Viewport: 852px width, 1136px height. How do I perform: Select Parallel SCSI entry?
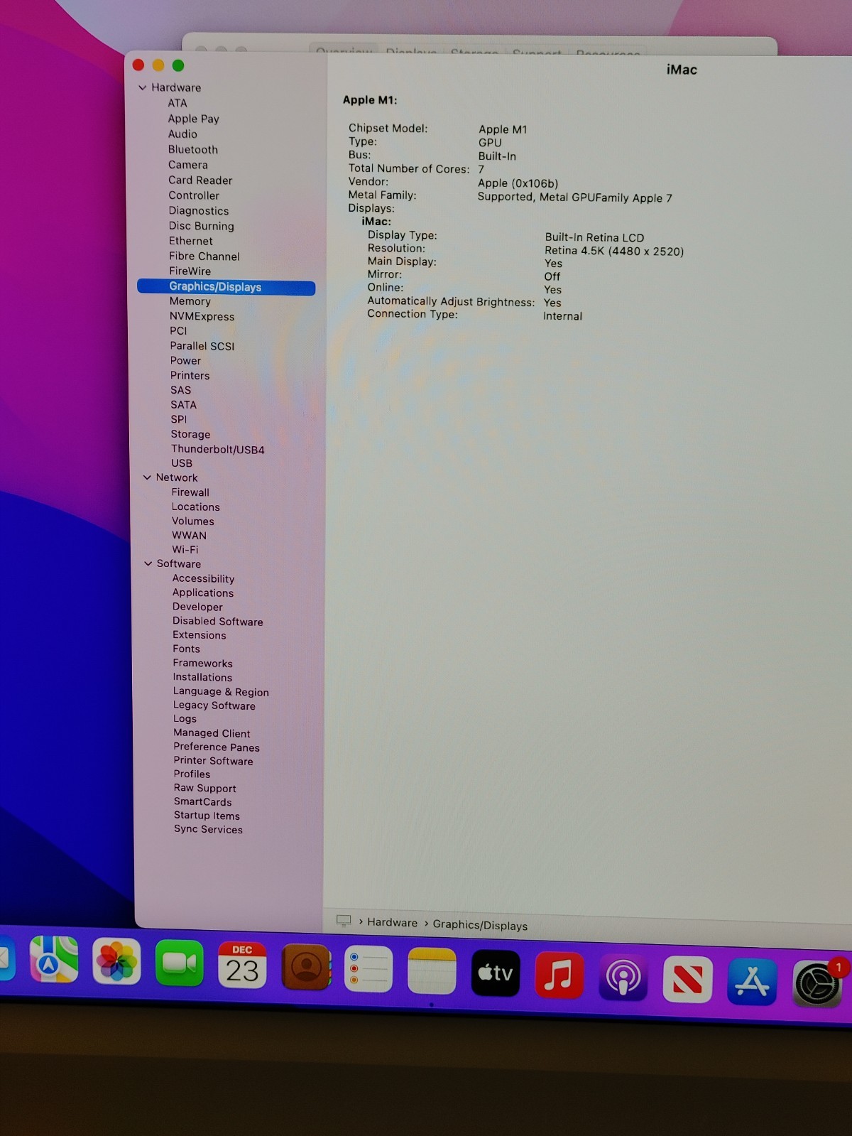tap(202, 346)
